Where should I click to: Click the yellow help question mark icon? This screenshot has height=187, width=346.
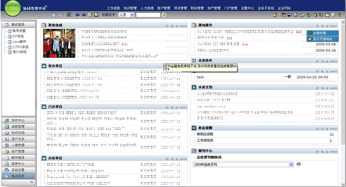(x=340, y=15)
